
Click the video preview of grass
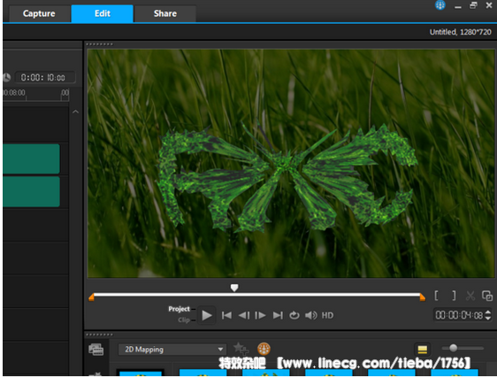[x=291, y=164]
